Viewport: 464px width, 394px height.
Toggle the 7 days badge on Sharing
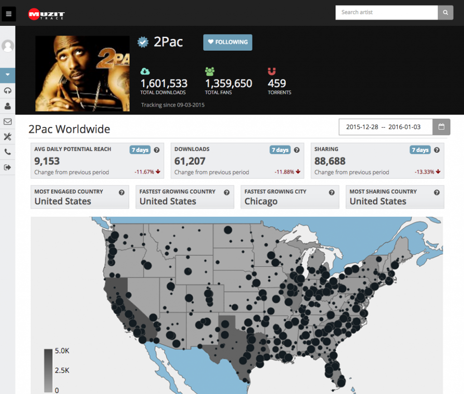tap(420, 150)
